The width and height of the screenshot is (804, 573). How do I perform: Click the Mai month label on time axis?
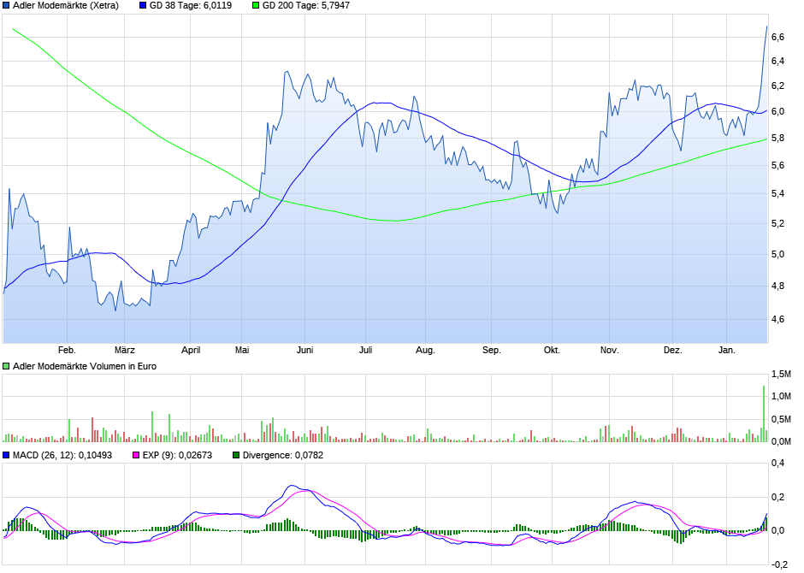click(x=242, y=350)
